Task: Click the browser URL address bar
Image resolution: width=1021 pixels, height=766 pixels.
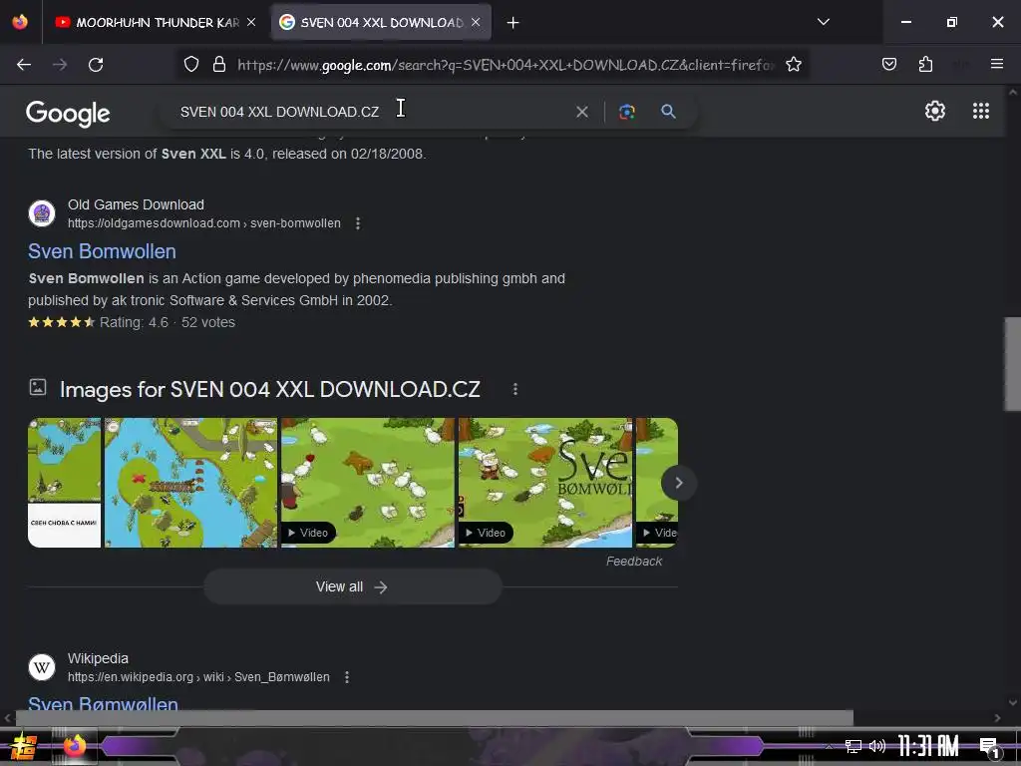Action: pos(506,65)
